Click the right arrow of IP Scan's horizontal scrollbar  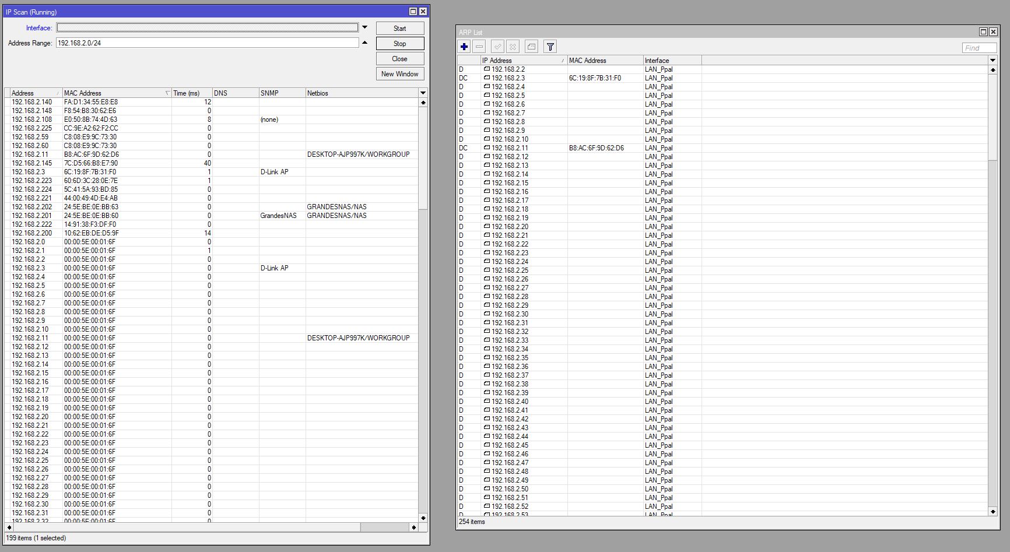pyautogui.click(x=414, y=527)
